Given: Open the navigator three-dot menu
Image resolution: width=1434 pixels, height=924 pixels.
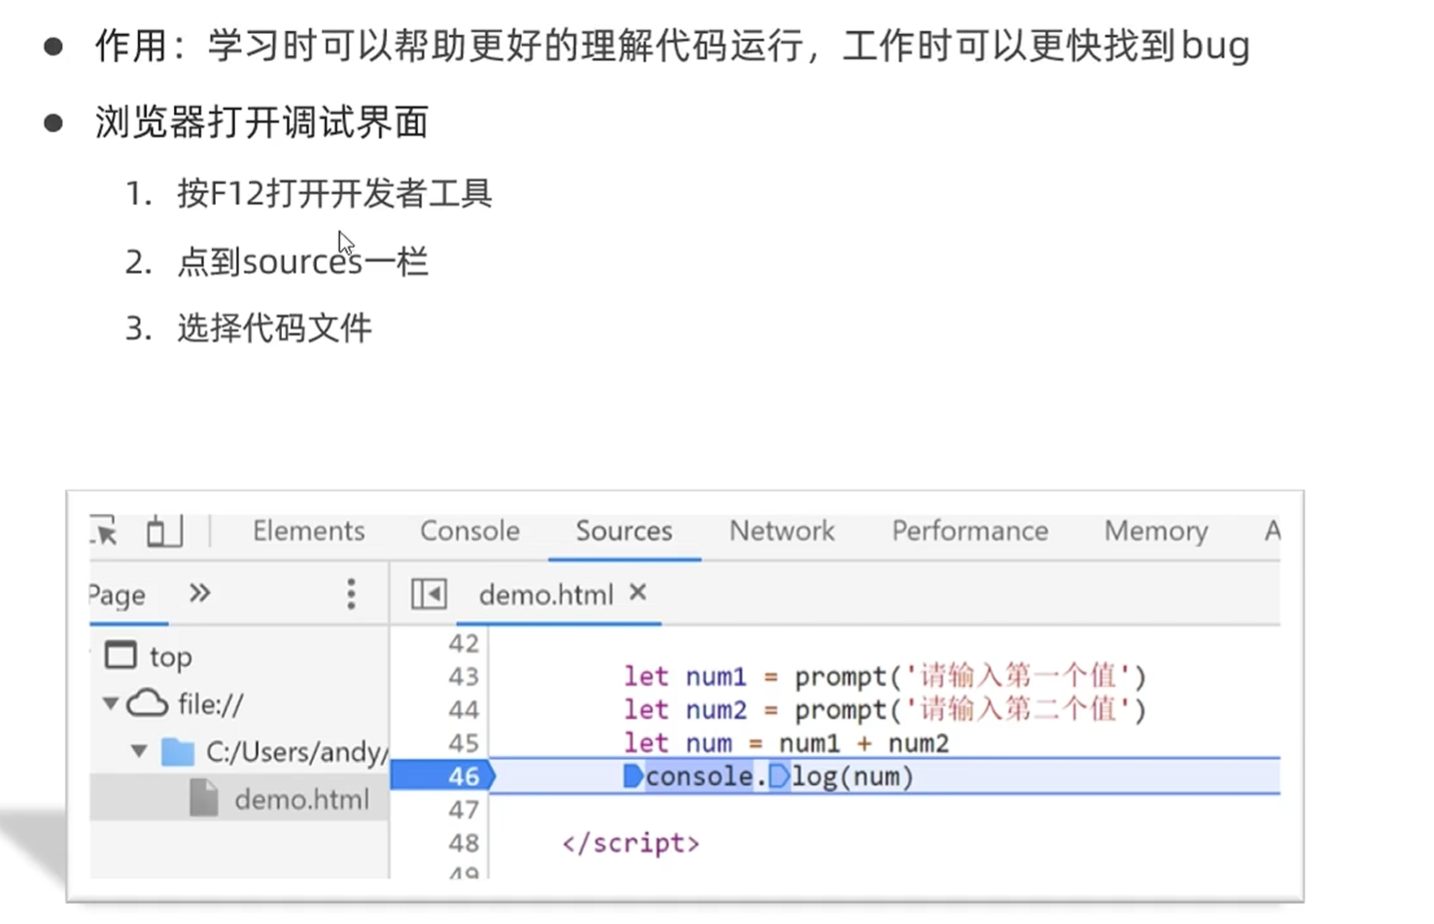Looking at the screenshot, I should coord(351,594).
